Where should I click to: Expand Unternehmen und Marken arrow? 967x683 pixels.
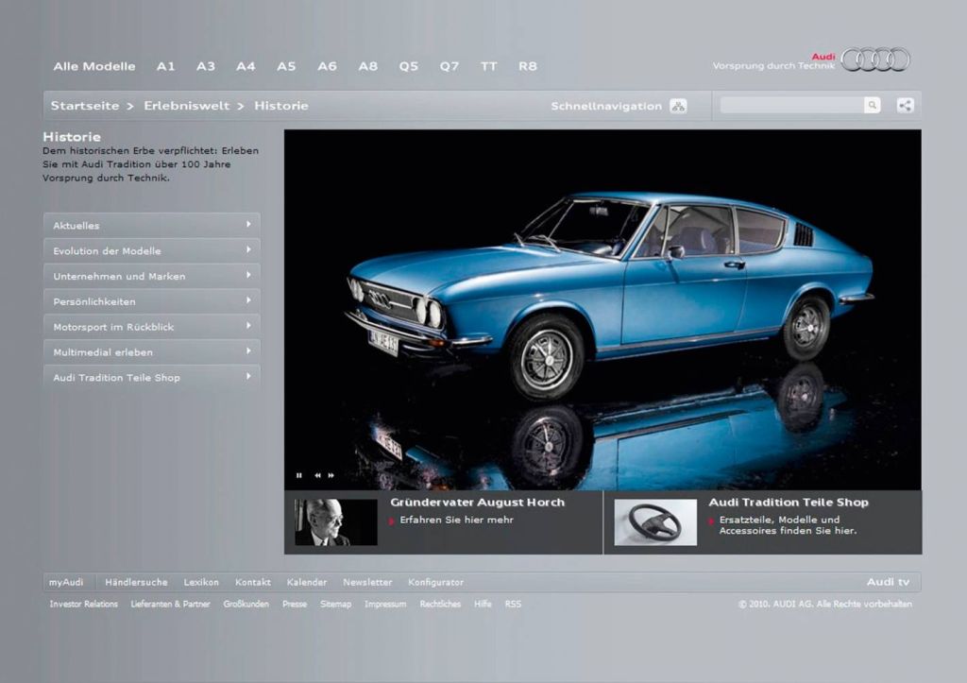[x=248, y=275]
